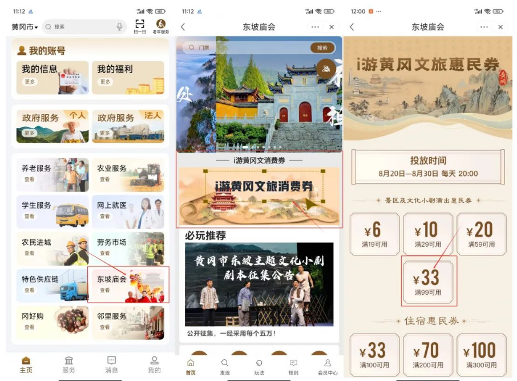This screenshot has height=381, width=517.
Task: Tap the microphone voice search icon
Action: click(x=119, y=27)
